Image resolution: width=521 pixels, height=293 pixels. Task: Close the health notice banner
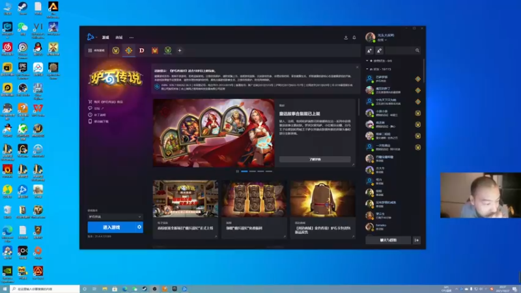click(x=357, y=67)
